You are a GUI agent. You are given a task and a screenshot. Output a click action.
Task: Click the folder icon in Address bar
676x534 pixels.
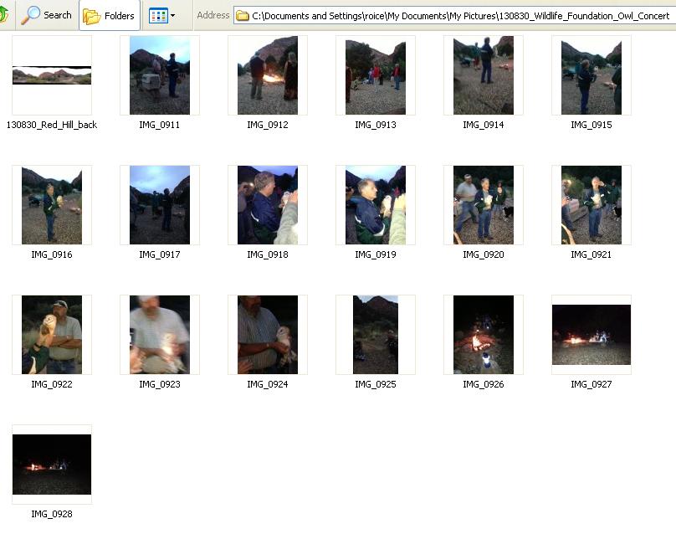click(243, 16)
